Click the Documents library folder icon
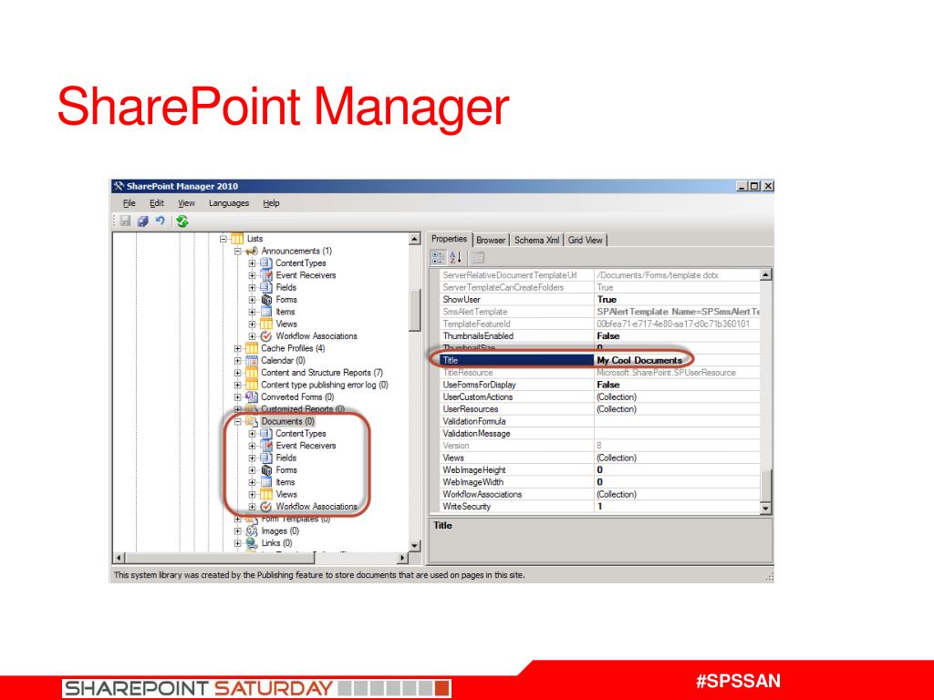 [252, 421]
